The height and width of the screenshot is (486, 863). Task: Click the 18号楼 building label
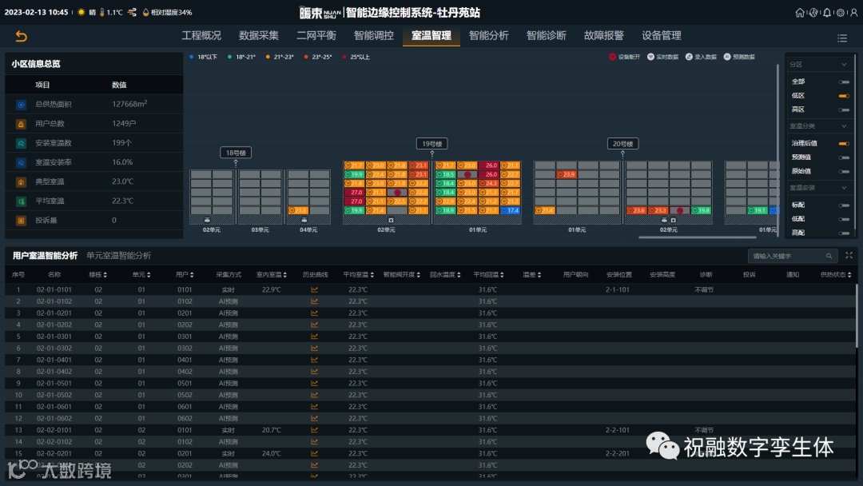click(236, 153)
